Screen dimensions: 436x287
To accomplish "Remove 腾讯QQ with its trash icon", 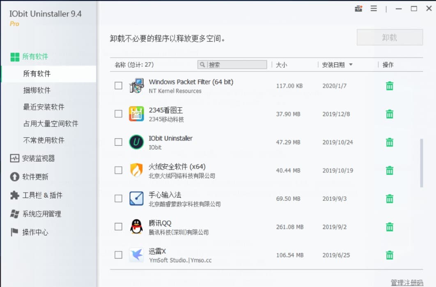I will pos(390,227).
